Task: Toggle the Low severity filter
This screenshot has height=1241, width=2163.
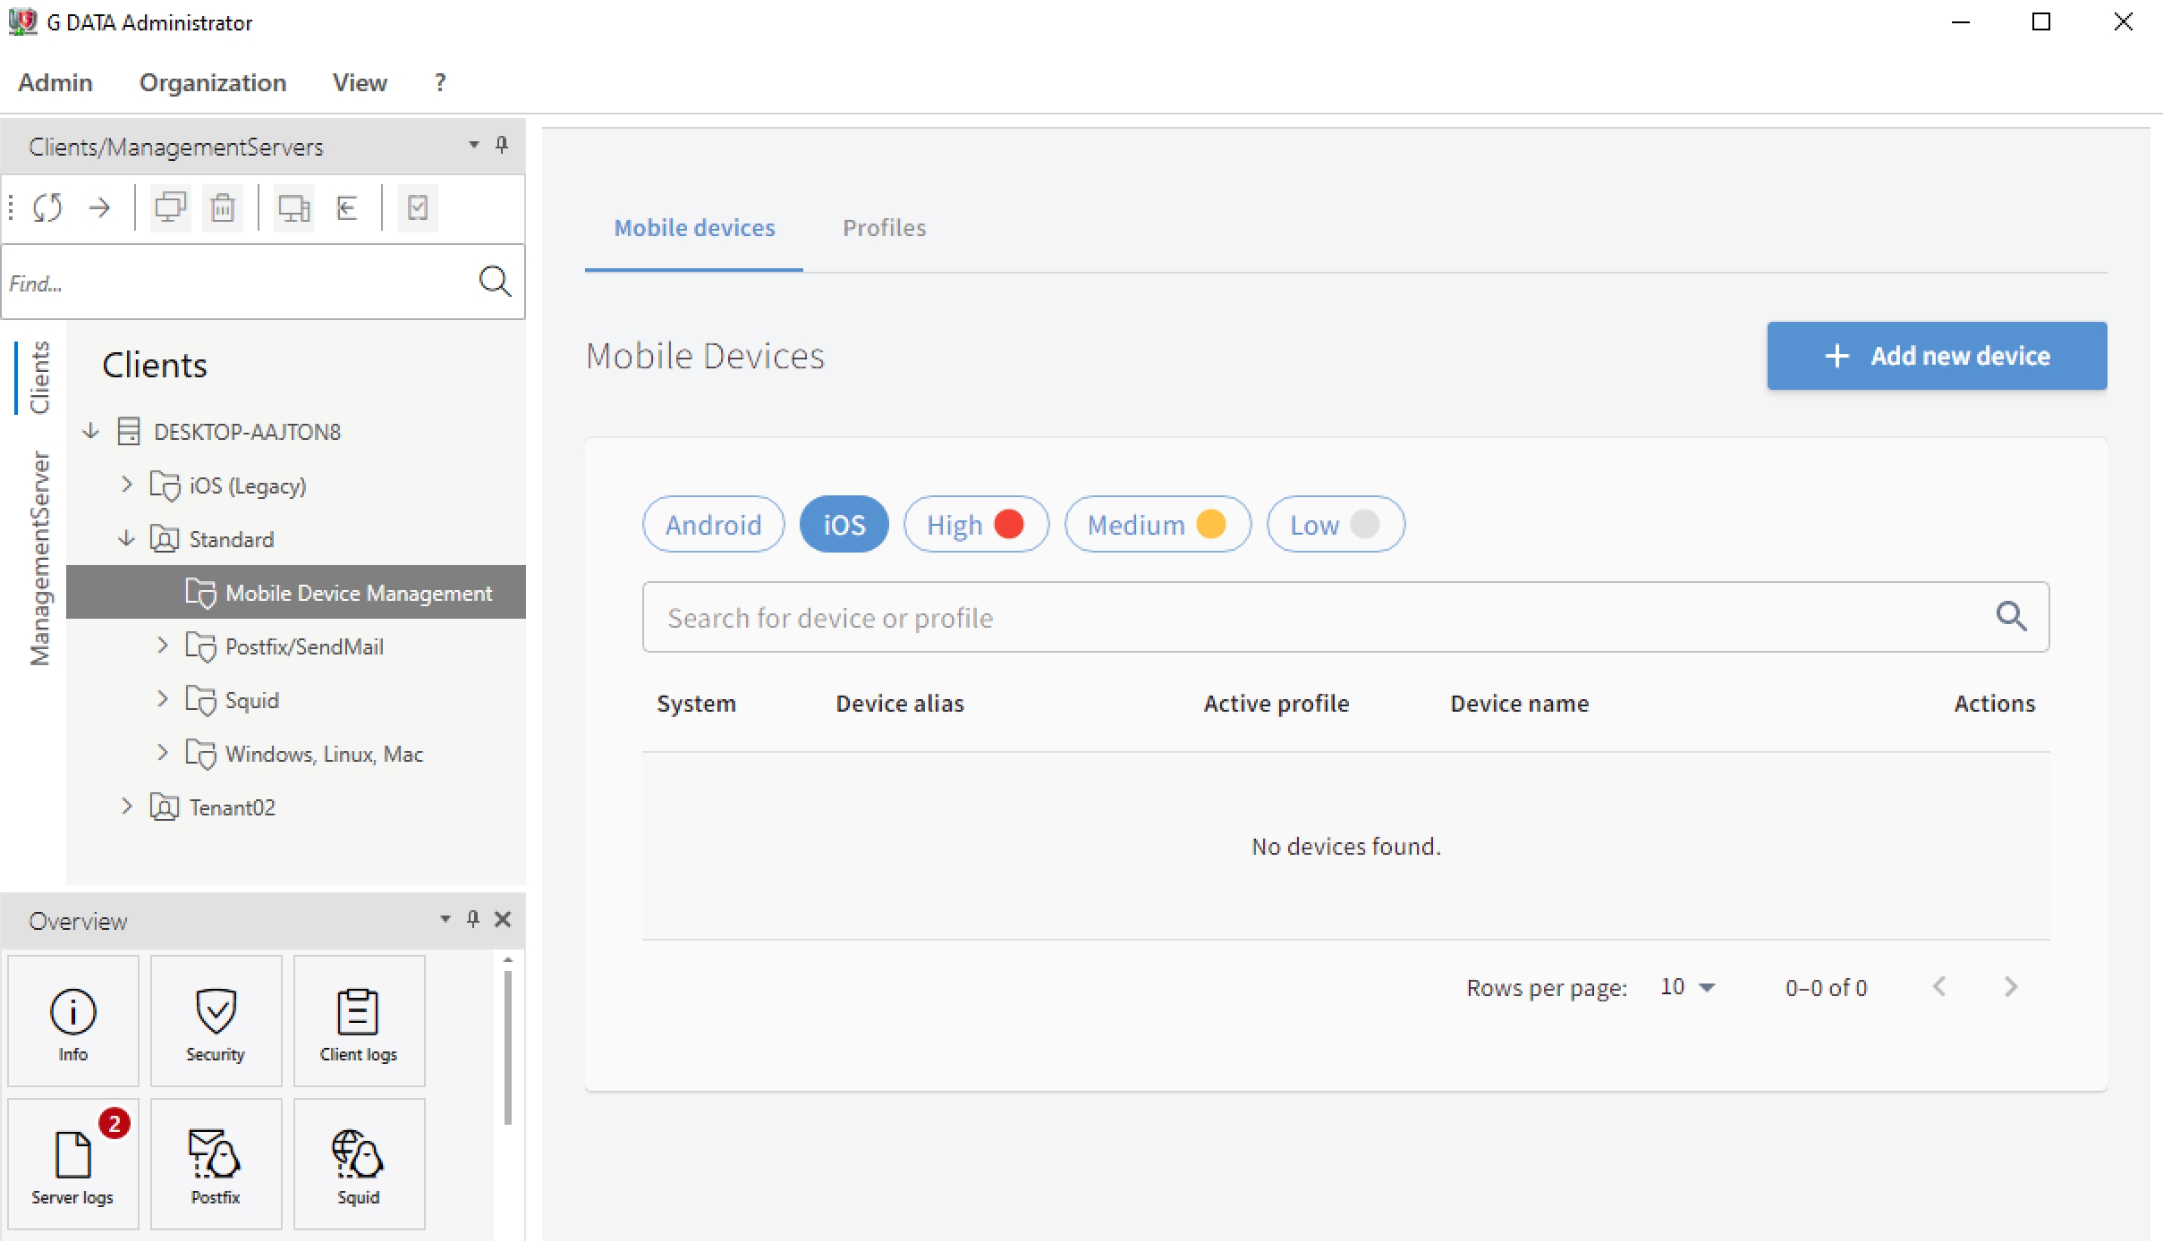Action: [x=1333, y=524]
